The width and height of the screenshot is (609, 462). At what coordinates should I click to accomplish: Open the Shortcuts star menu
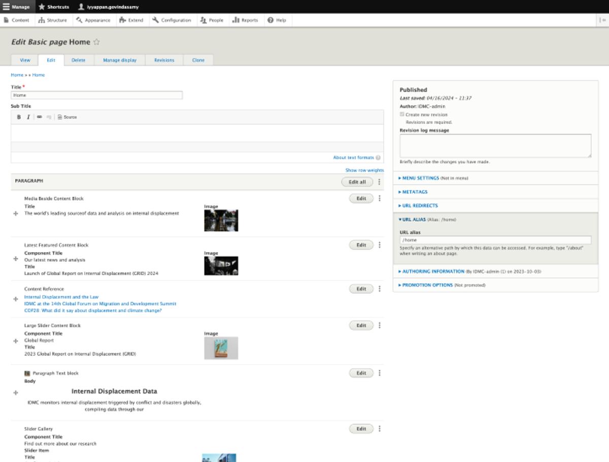pyautogui.click(x=54, y=7)
